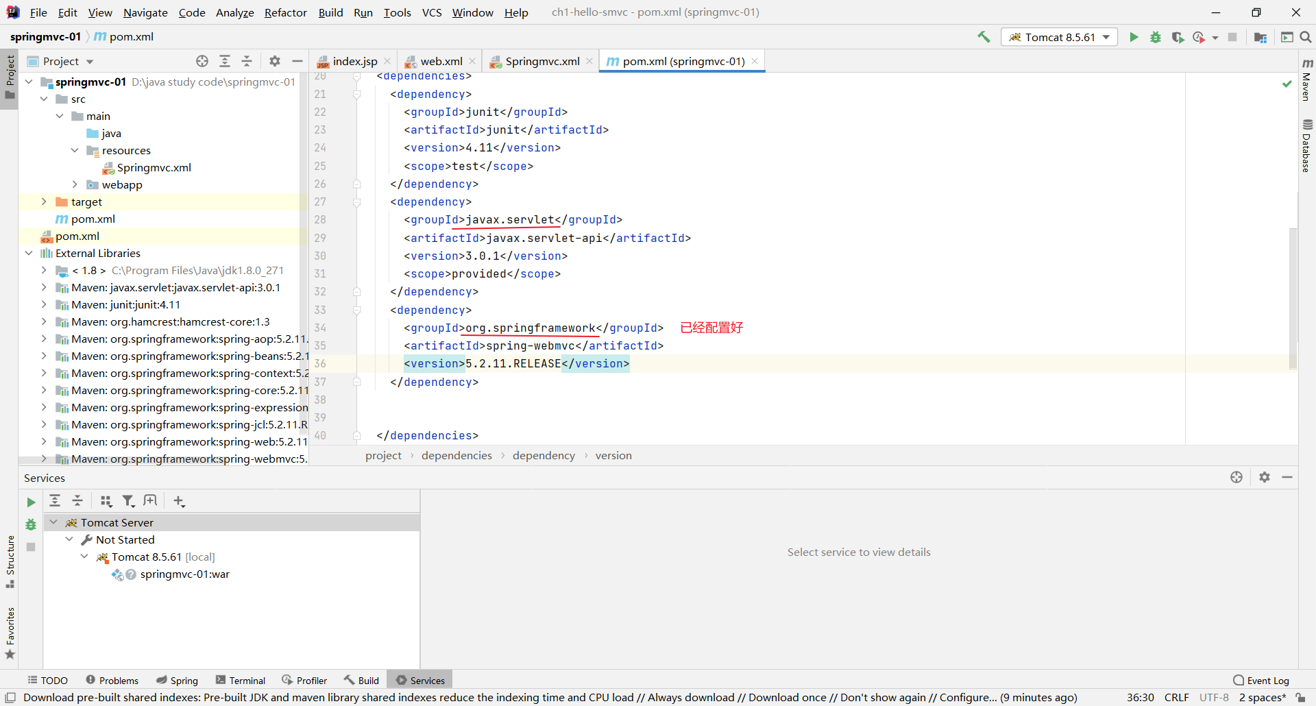Screen dimensions: 1316x706
Task: Hide the Services panel with the minus icon
Action: pyautogui.click(x=1287, y=477)
